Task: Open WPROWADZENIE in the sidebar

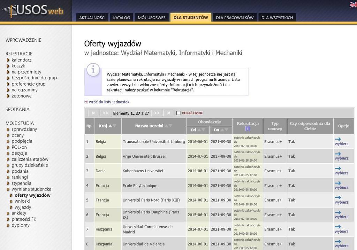Action: pyautogui.click(x=23, y=40)
